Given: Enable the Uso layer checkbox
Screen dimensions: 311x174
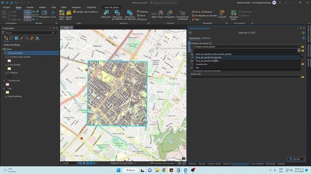Looking at the screenshot, I should point(6,88).
